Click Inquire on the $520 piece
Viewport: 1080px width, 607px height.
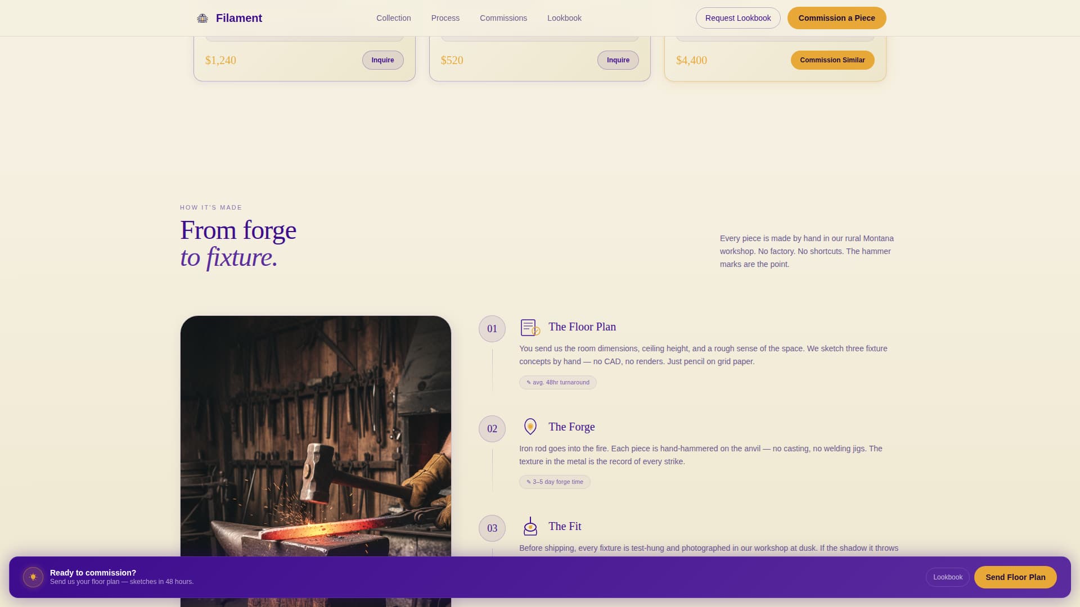click(618, 60)
